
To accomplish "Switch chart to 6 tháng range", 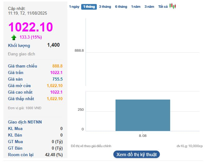I will tap(121, 7).
